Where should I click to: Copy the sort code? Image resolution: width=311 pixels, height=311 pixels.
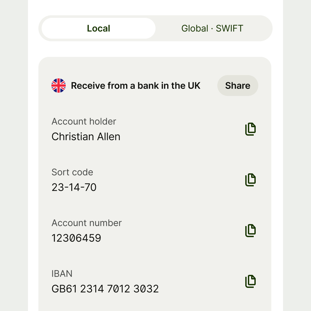[x=250, y=180]
